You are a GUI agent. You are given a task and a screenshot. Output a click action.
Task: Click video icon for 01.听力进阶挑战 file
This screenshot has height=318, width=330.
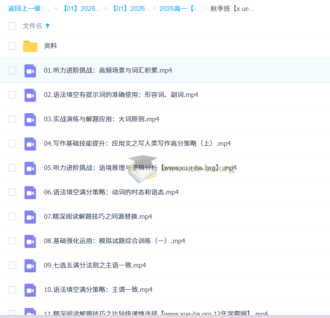30,70
